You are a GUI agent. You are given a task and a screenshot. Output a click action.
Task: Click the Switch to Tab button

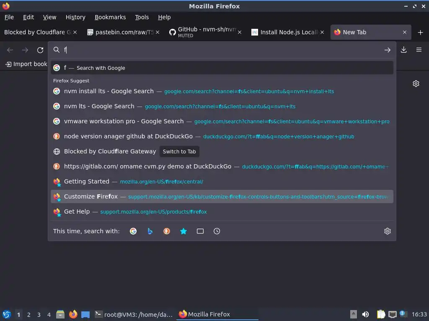179,151
